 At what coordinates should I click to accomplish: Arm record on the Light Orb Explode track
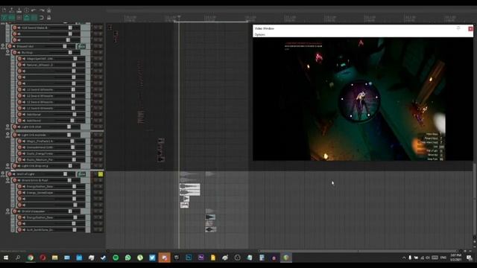[x=14, y=135]
